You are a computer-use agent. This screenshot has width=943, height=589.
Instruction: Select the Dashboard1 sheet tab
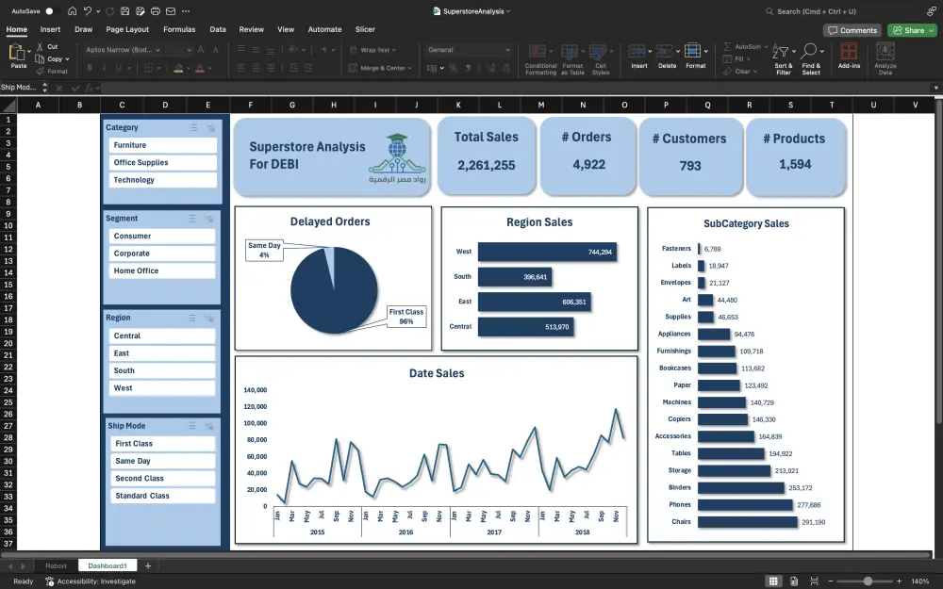pyautogui.click(x=108, y=565)
